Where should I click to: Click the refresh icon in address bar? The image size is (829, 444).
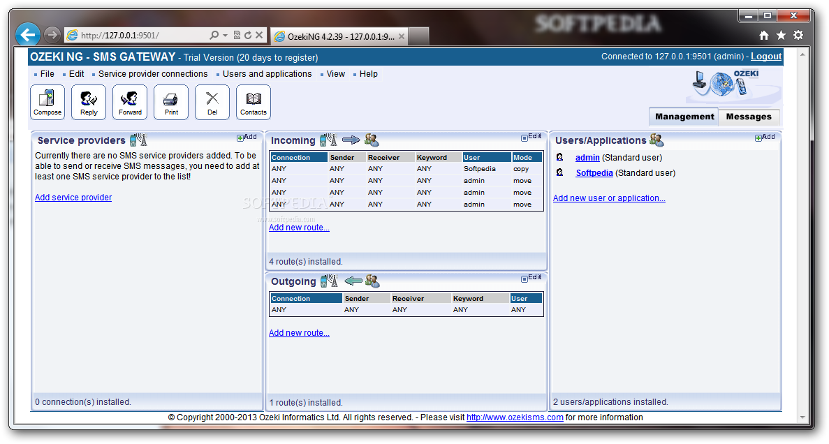point(248,36)
